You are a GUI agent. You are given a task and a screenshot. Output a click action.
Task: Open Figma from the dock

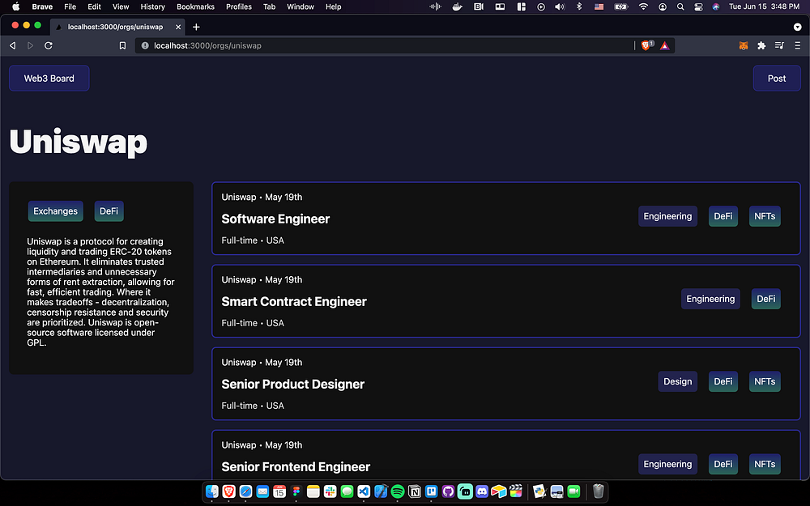(x=296, y=491)
